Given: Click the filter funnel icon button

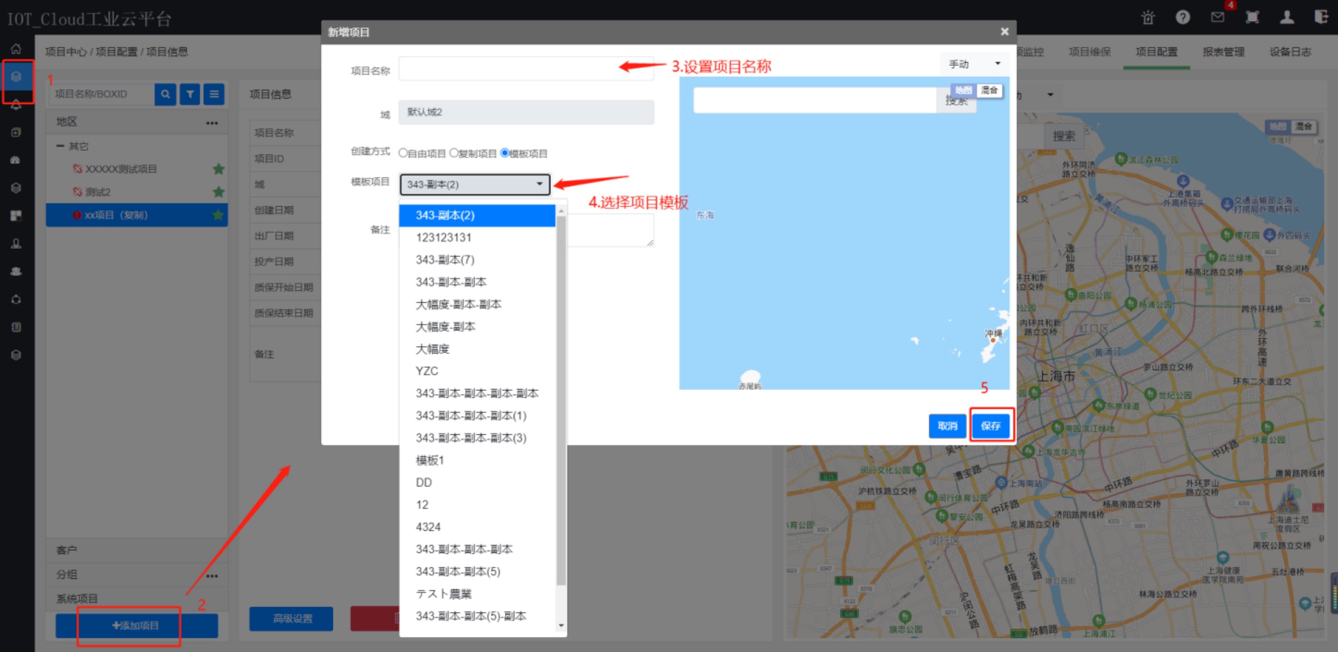Looking at the screenshot, I should tap(190, 94).
